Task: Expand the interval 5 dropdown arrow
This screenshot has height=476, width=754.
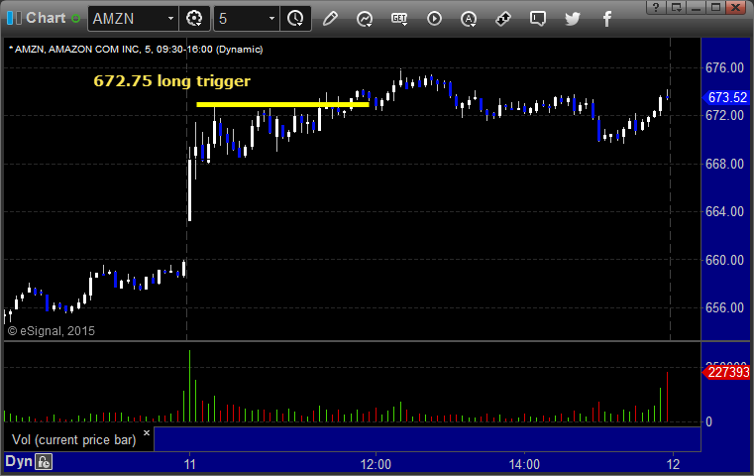Action: (271, 19)
